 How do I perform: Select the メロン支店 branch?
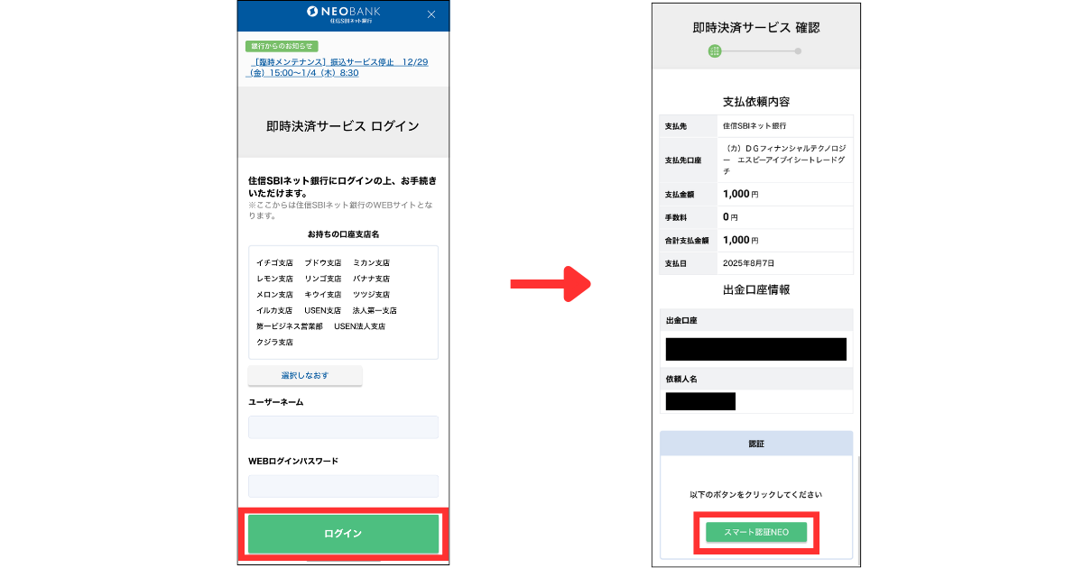(274, 295)
